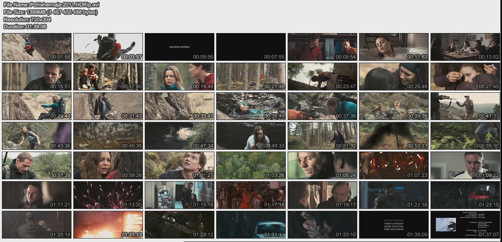The image size is (502, 242).
Task: Select the thumbnail timestamped 00:19:49
Action: coord(180,77)
